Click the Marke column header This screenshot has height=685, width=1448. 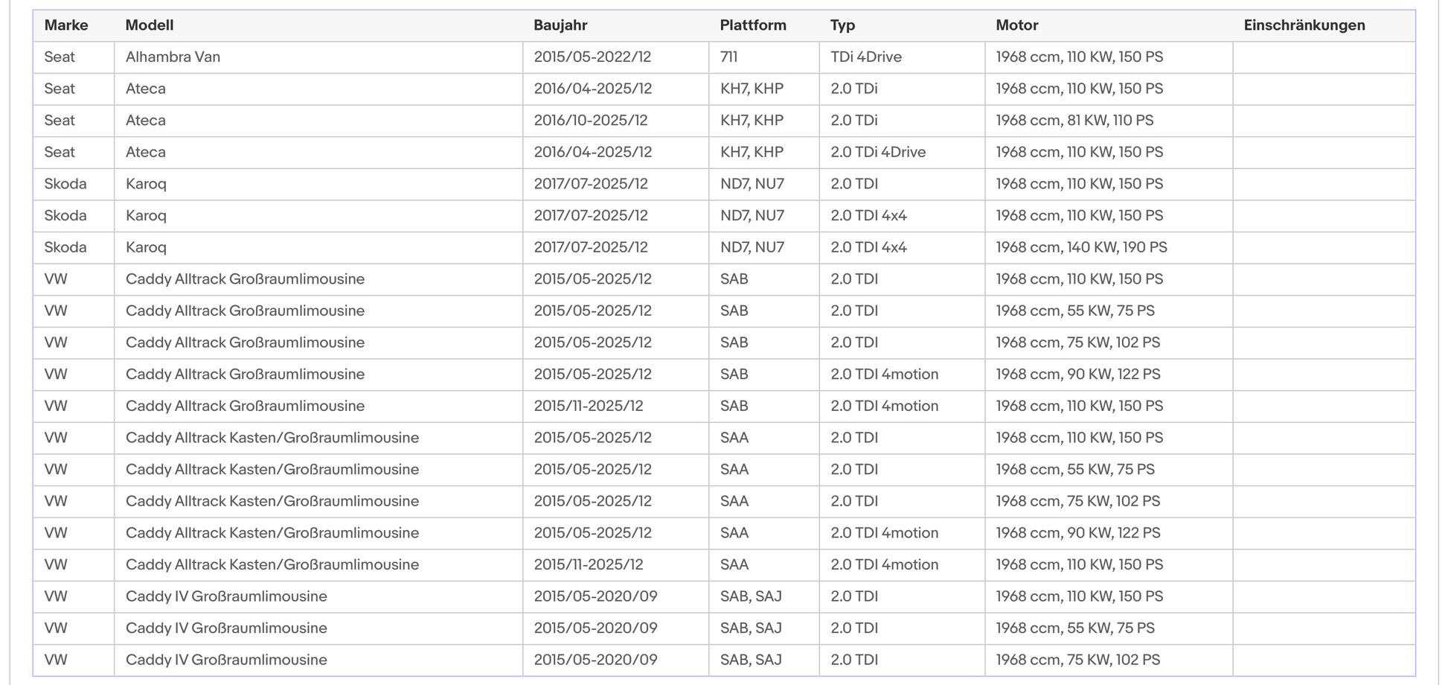tap(66, 25)
